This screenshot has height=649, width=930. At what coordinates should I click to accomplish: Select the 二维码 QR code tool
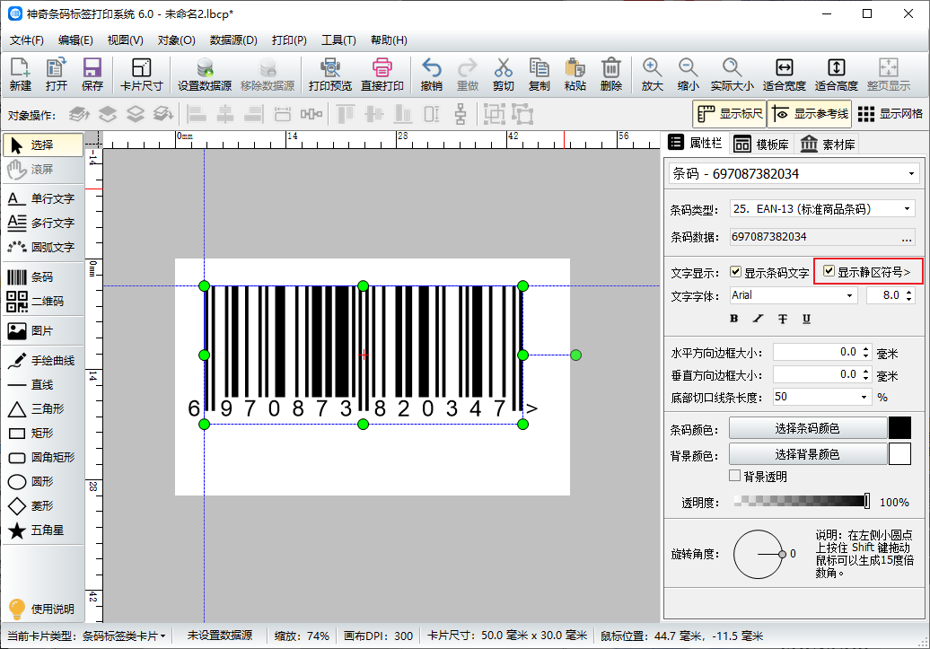point(42,302)
